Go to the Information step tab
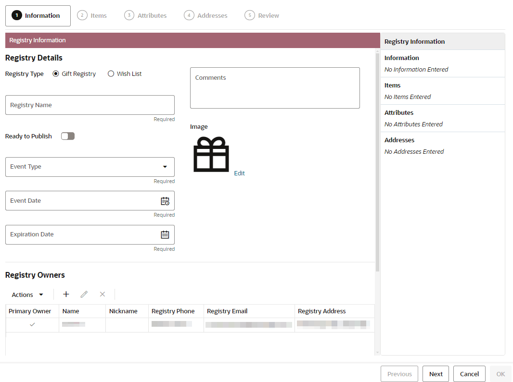 (x=38, y=16)
